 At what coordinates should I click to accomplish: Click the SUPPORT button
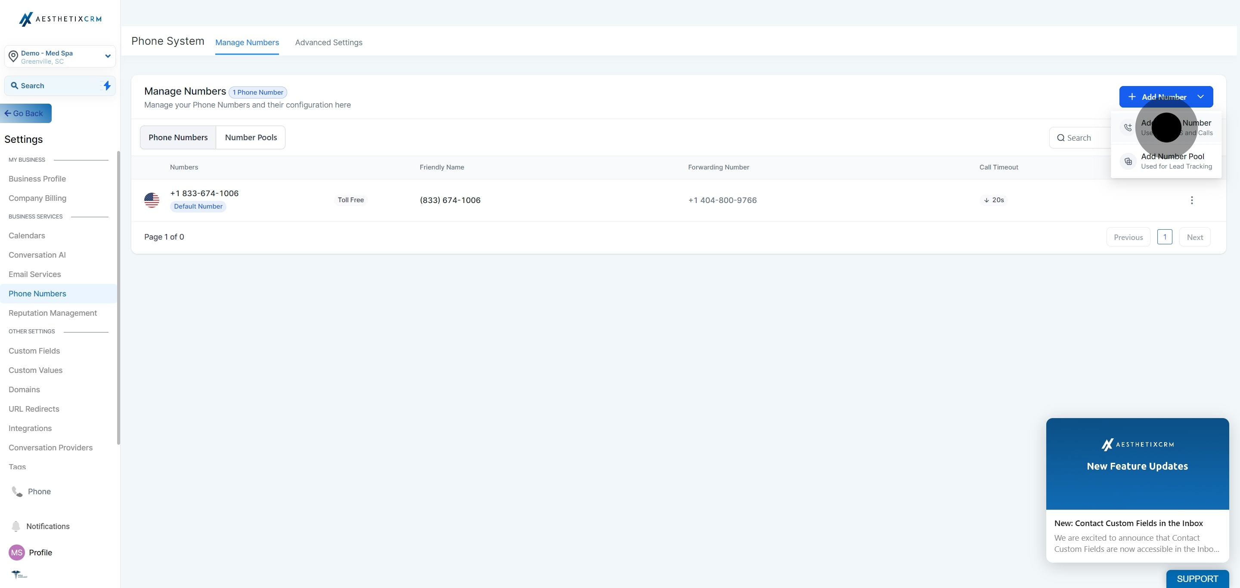1197,579
